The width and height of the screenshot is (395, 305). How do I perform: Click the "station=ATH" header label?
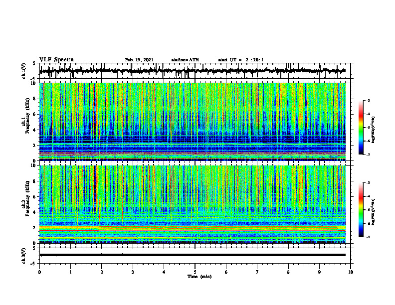(185, 60)
